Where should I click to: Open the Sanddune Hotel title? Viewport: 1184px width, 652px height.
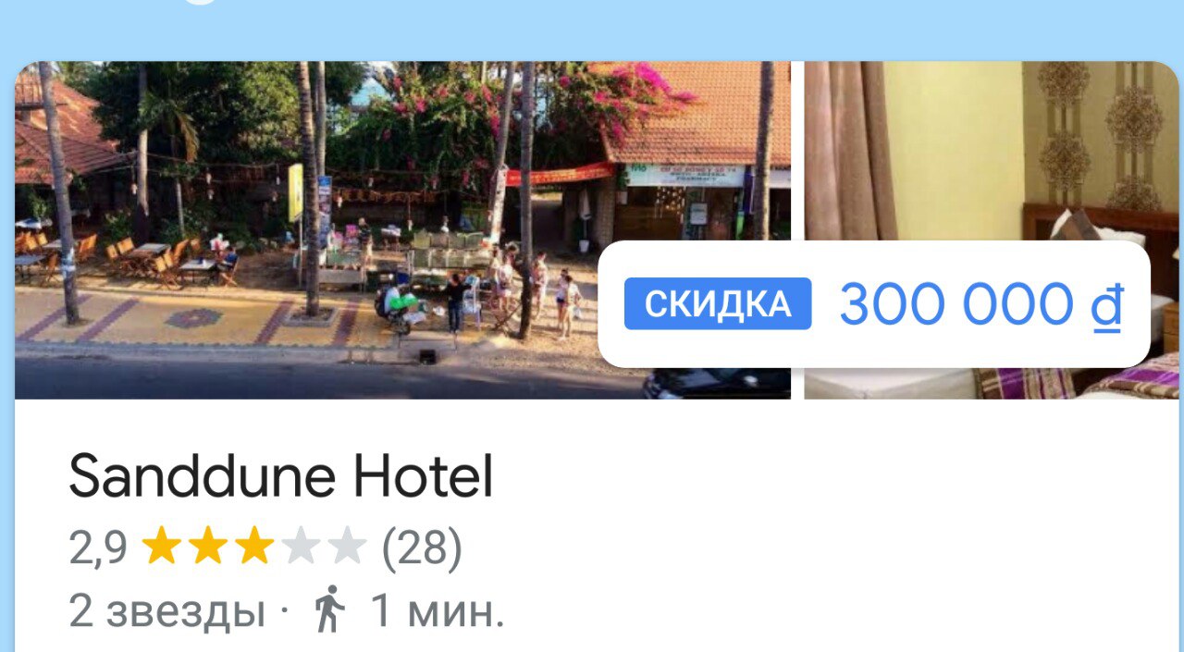pos(281,477)
